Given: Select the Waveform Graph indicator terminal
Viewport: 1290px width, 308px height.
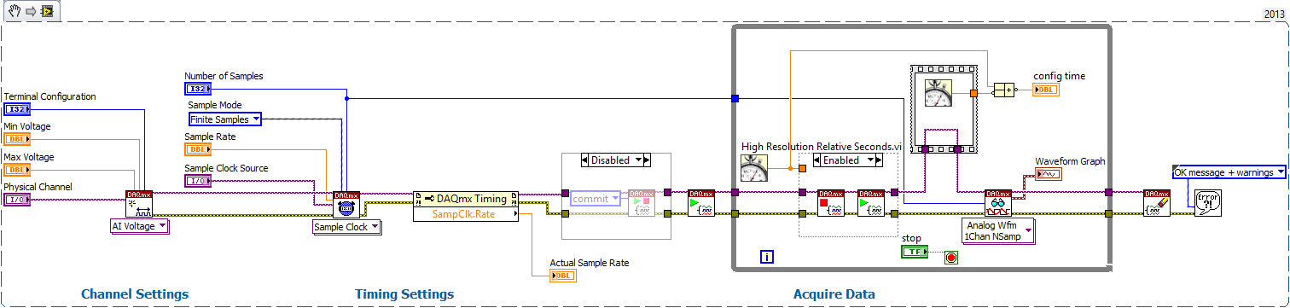Looking at the screenshot, I should tap(1049, 174).
